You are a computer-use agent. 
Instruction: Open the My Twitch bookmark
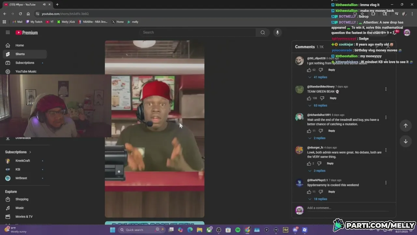pos(34,22)
